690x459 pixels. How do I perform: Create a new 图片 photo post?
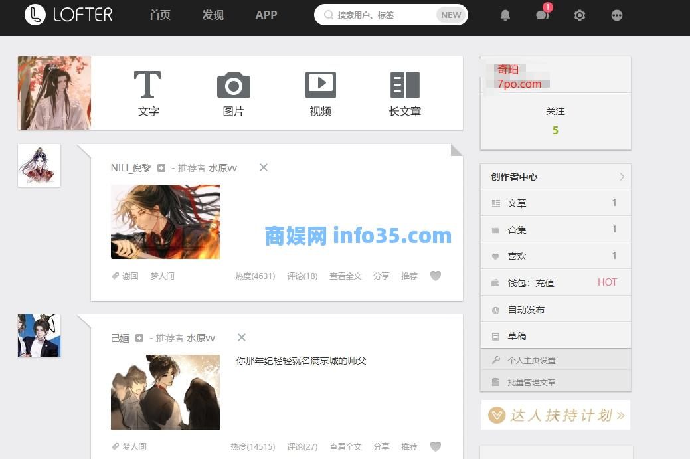(x=233, y=94)
